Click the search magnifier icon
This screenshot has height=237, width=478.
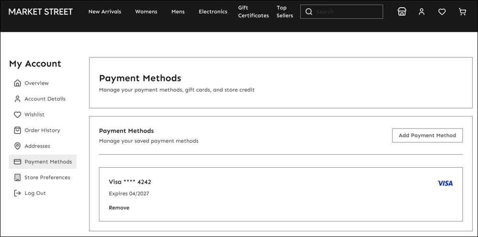[x=309, y=11]
